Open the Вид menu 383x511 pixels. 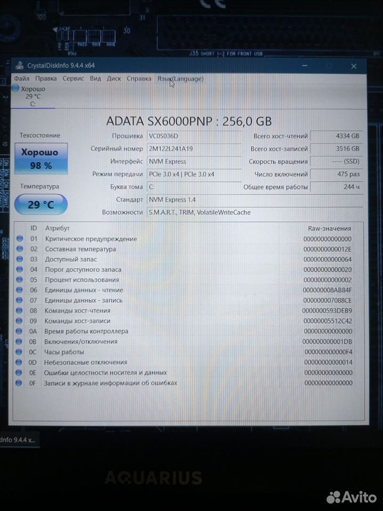point(95,79)
